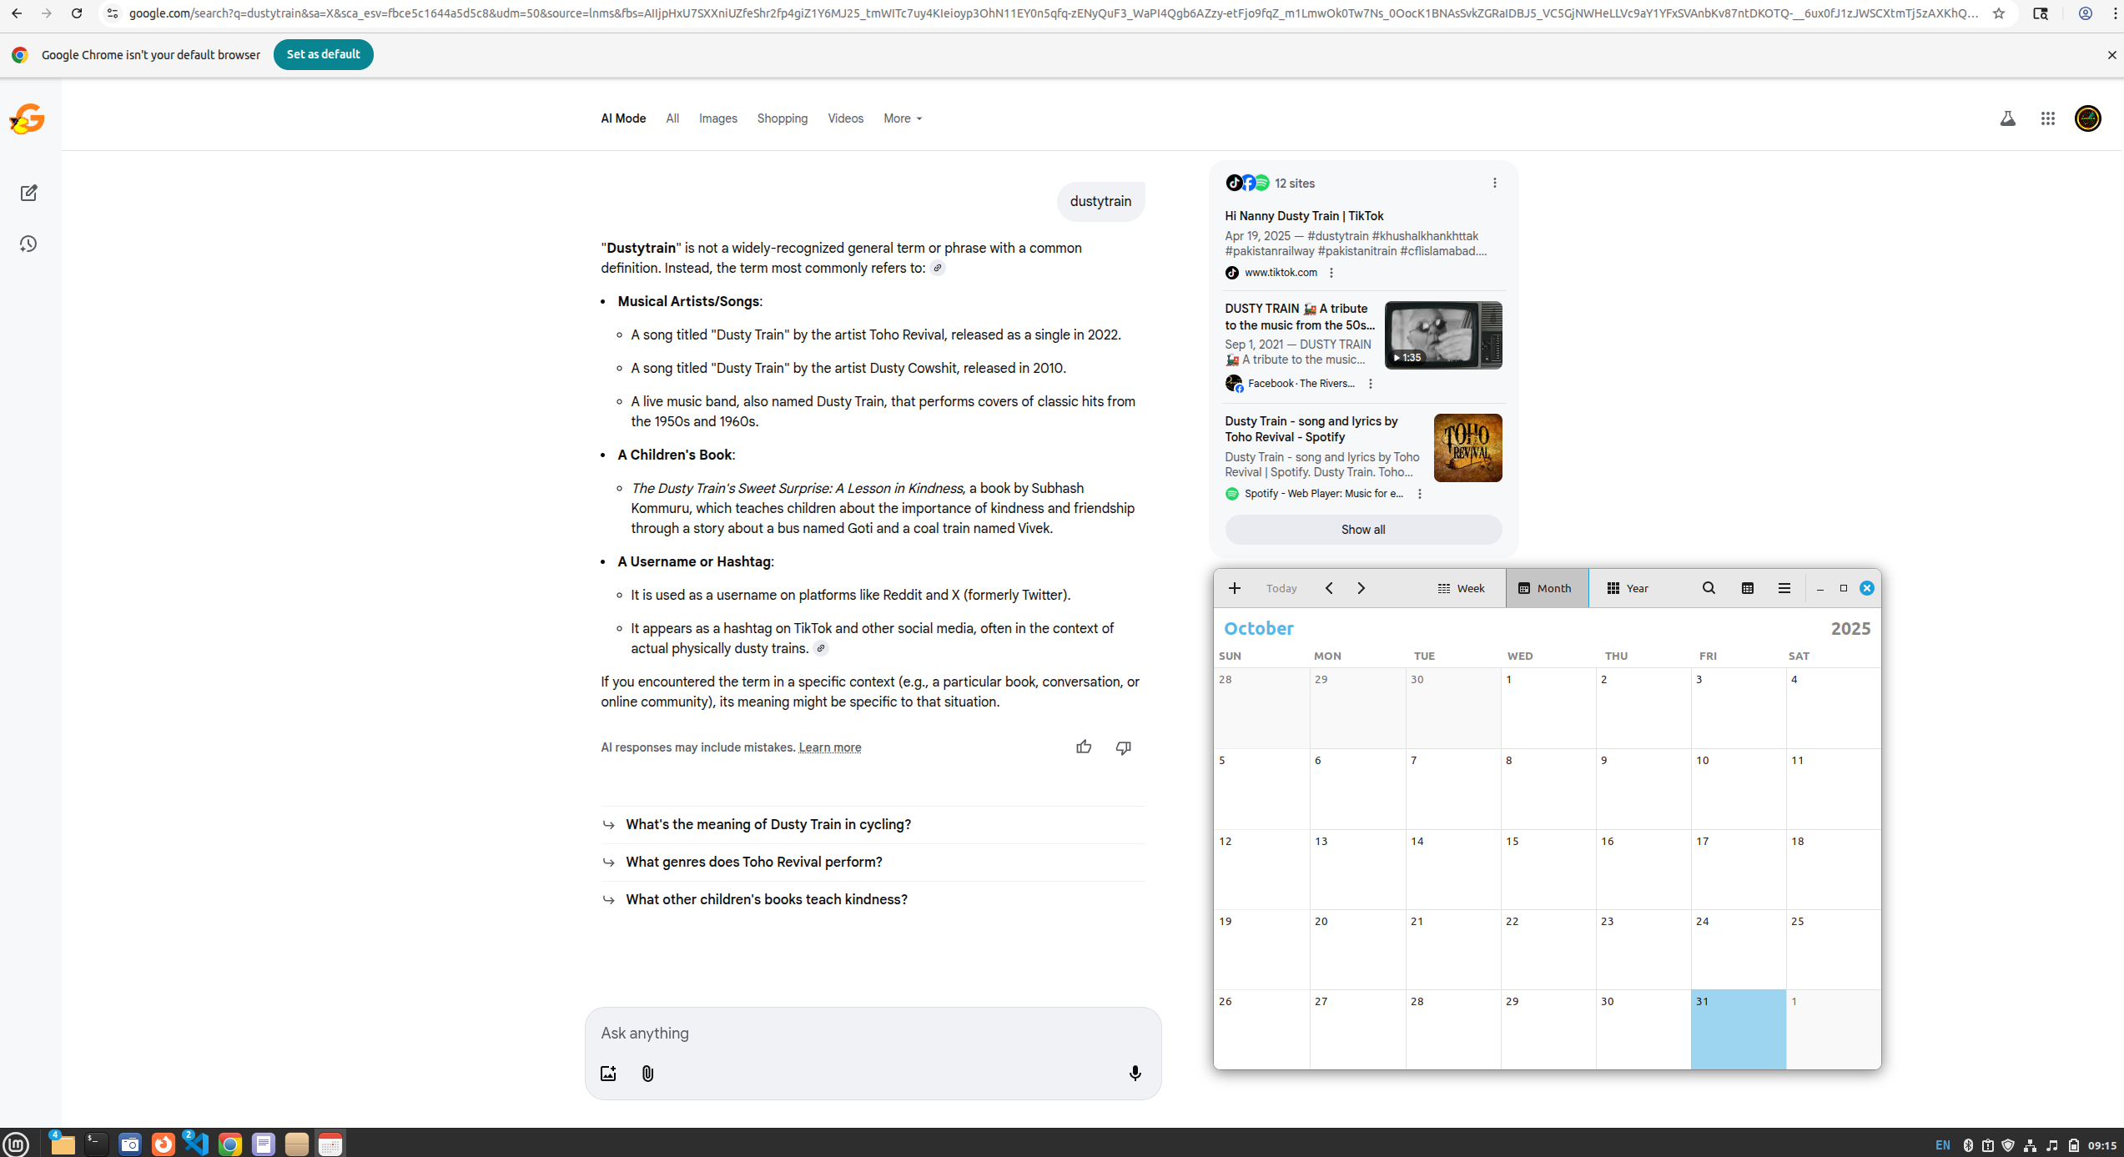
Task: Expand the More search filters dropdown
Action: (x=903, y=118)
